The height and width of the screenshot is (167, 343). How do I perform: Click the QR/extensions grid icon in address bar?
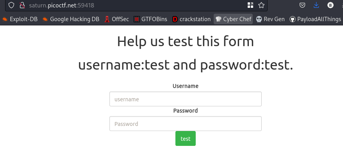(x=250, y=5)
